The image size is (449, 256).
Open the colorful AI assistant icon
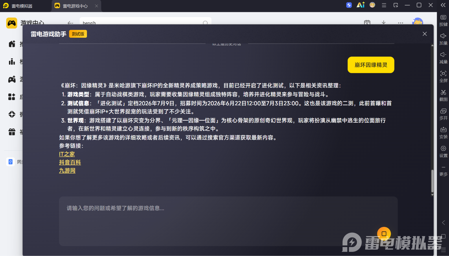[x=360, y=5]
